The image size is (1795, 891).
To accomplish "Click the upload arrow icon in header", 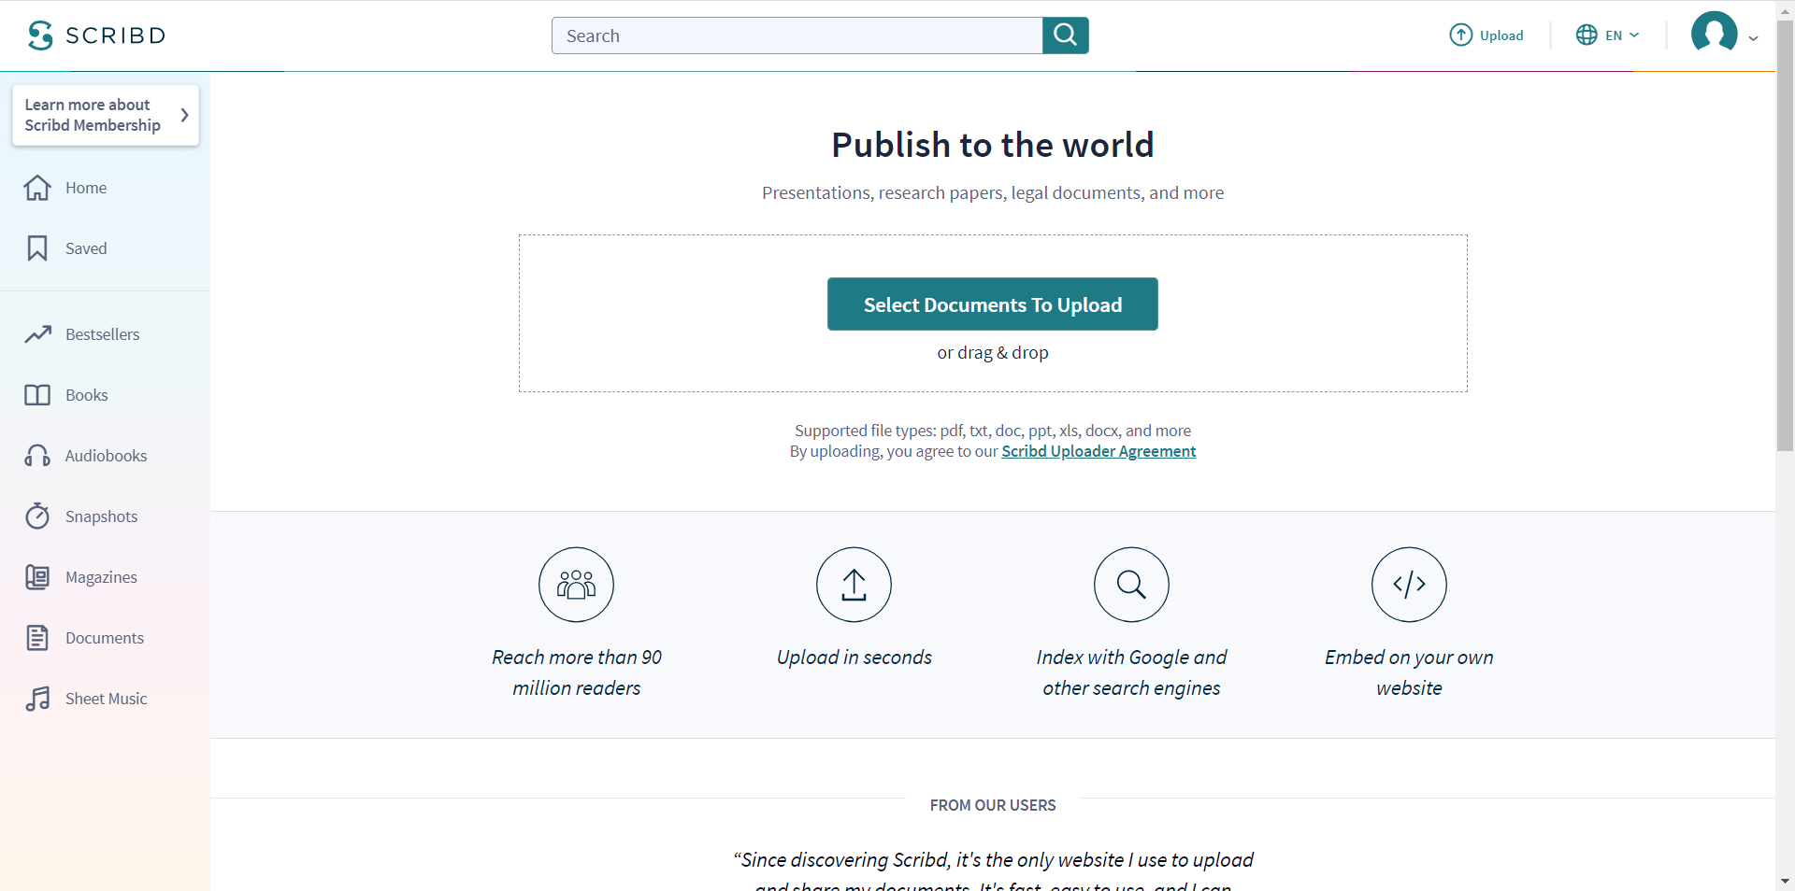I will (1460, 35).
